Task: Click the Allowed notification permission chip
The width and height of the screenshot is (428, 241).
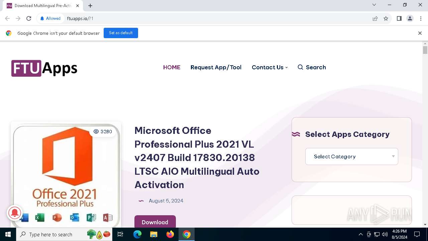Action: 50,18
